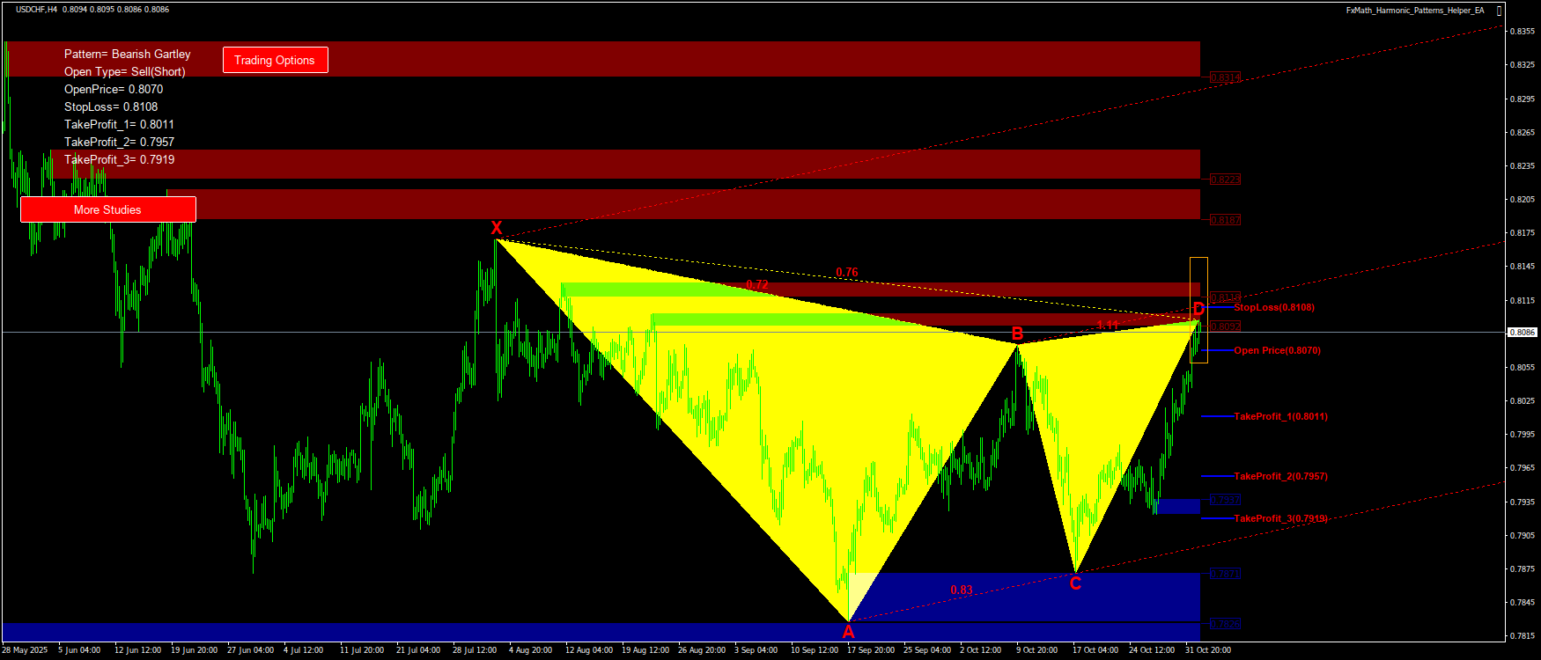Select the D point marker at pattern completion
Screen dimensions: 1541x660
(1198, 309)
